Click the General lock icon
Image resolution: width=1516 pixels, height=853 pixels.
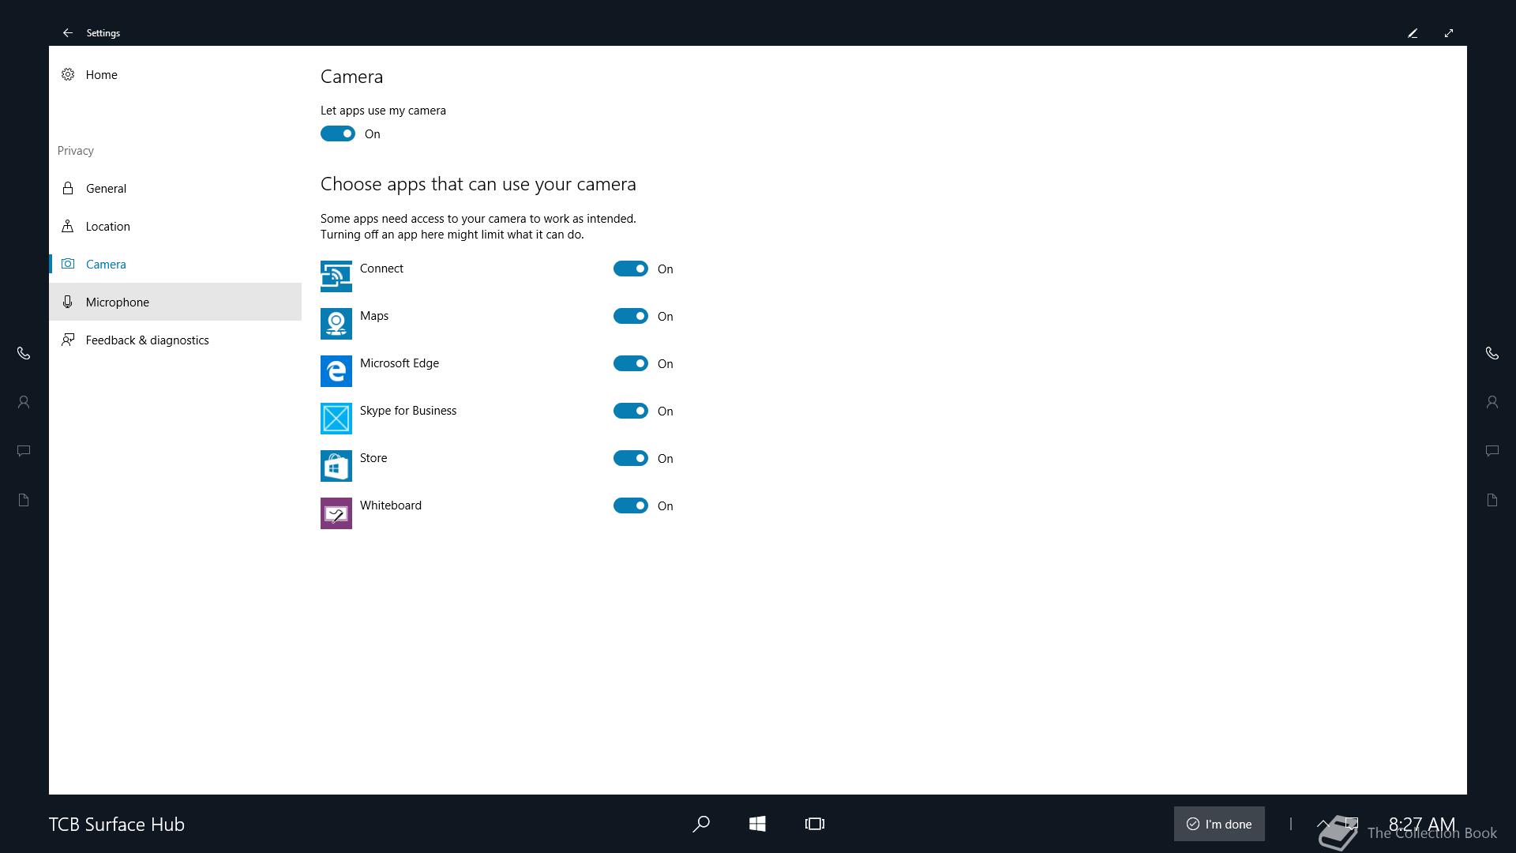[68, 188]
